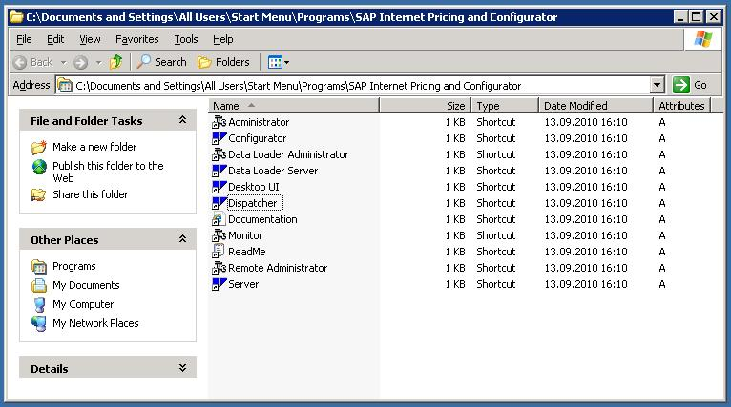Click the ReadMe shortcut icon
Viewport: 731px width, 407px height.
[219, 252]
